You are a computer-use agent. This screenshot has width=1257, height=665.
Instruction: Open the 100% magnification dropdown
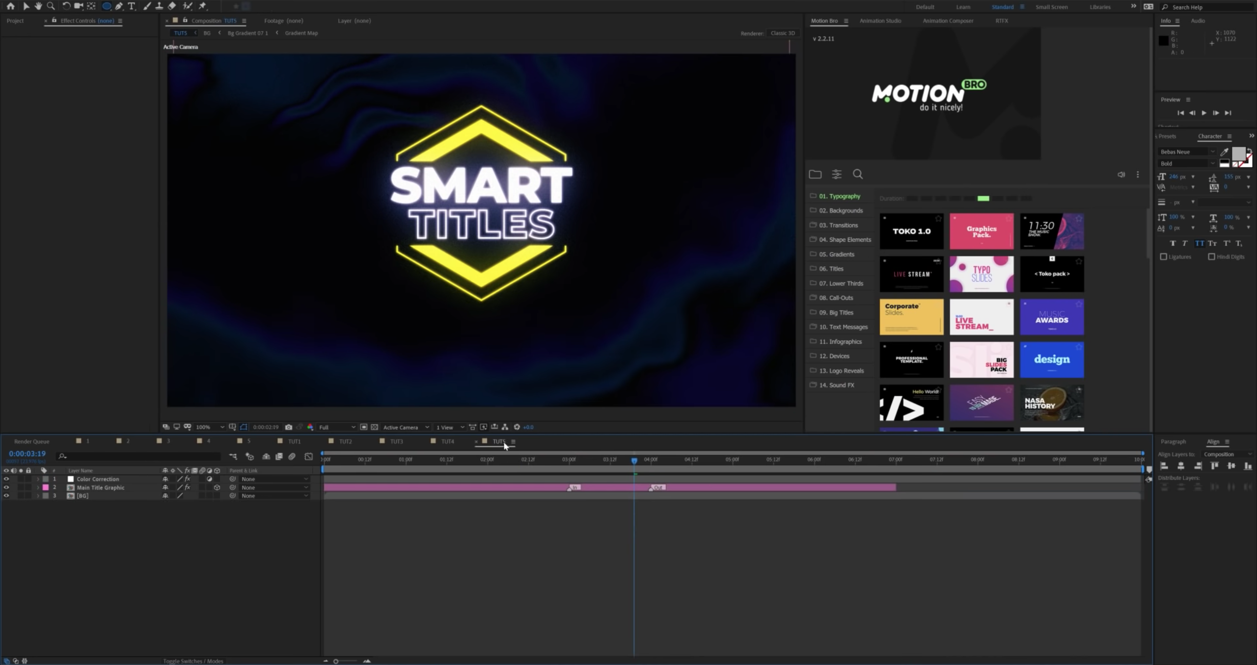[x=210, y=427]
